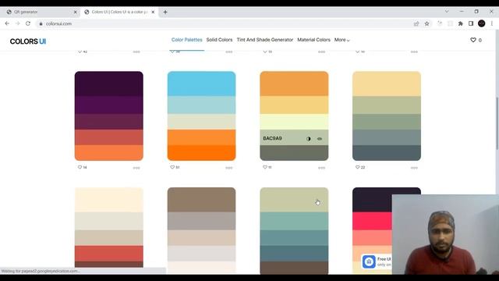
Task: Open a new tab with the plus button
Action: 165,12
